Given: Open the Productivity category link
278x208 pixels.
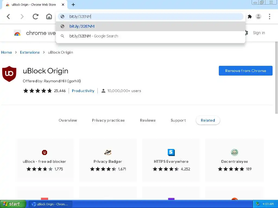Looking at the screenshot, I should pyautogui.click(x=83, y=91).
